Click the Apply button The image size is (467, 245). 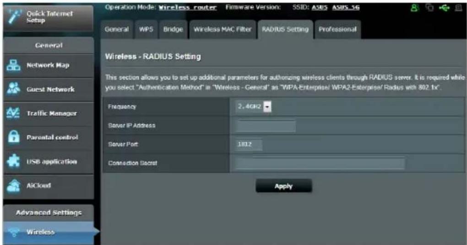(x=283, y=186)
